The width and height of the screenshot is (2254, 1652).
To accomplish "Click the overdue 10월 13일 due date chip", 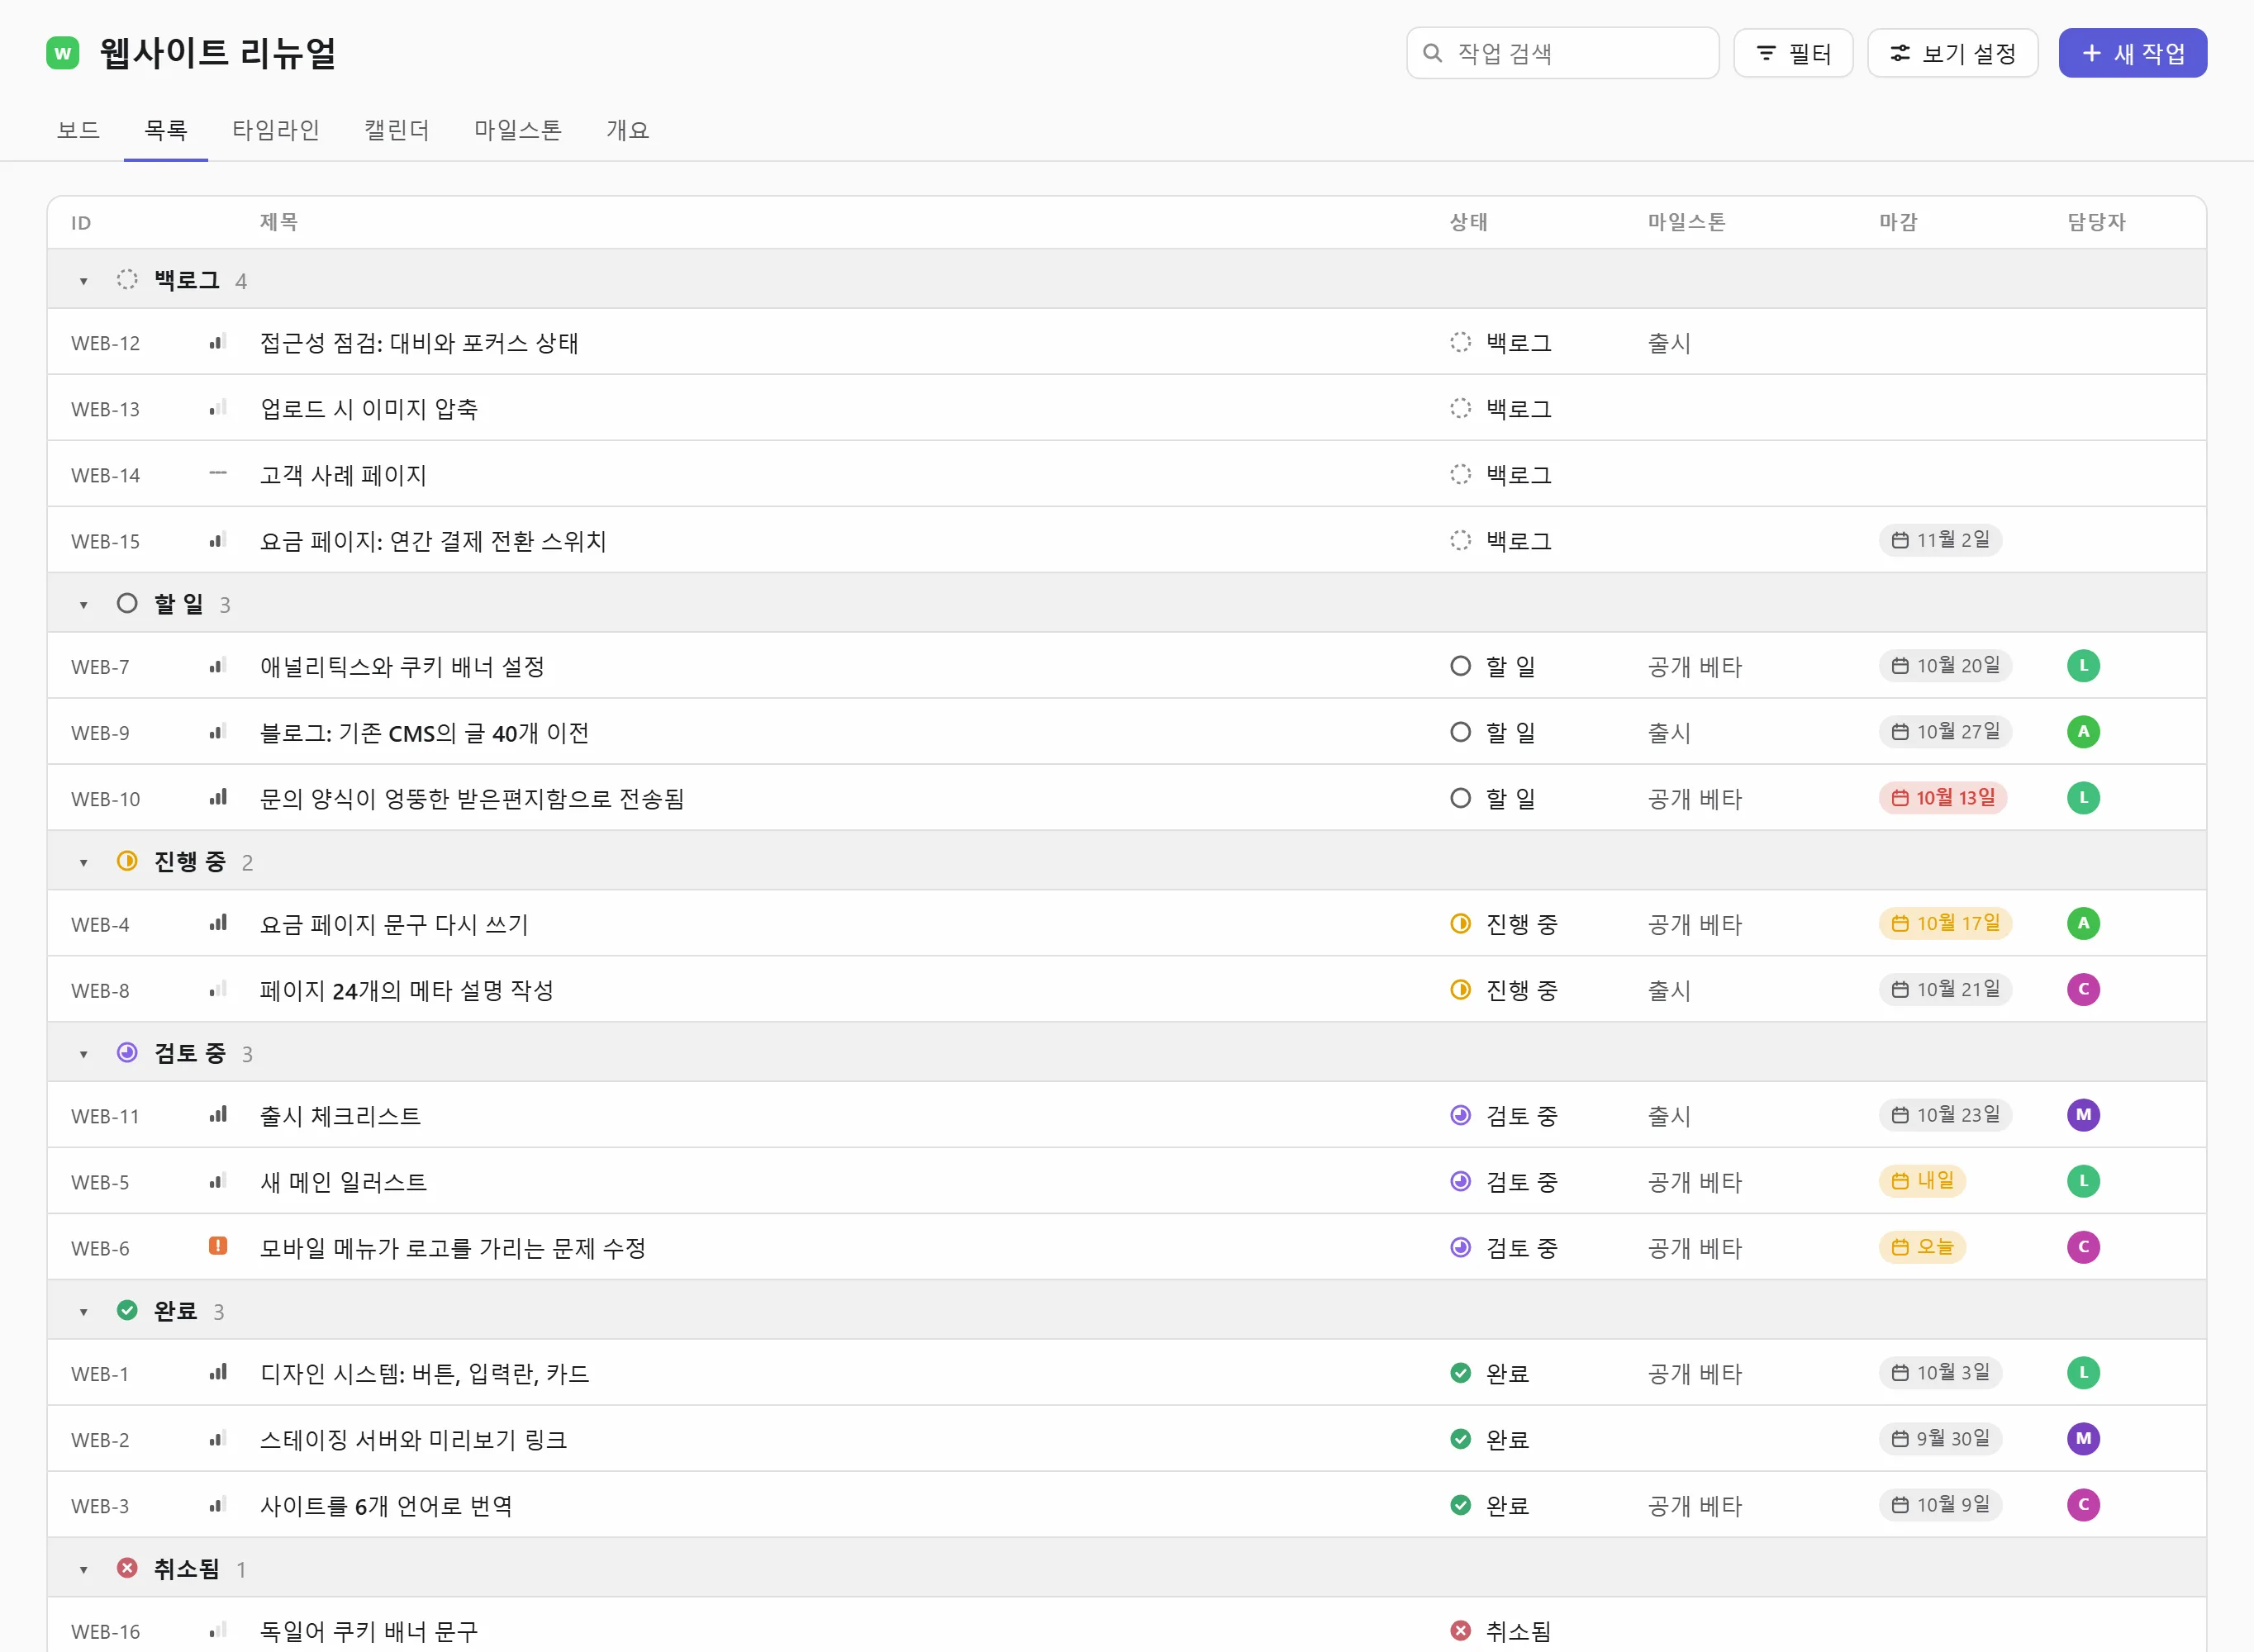I will 1943,798.
